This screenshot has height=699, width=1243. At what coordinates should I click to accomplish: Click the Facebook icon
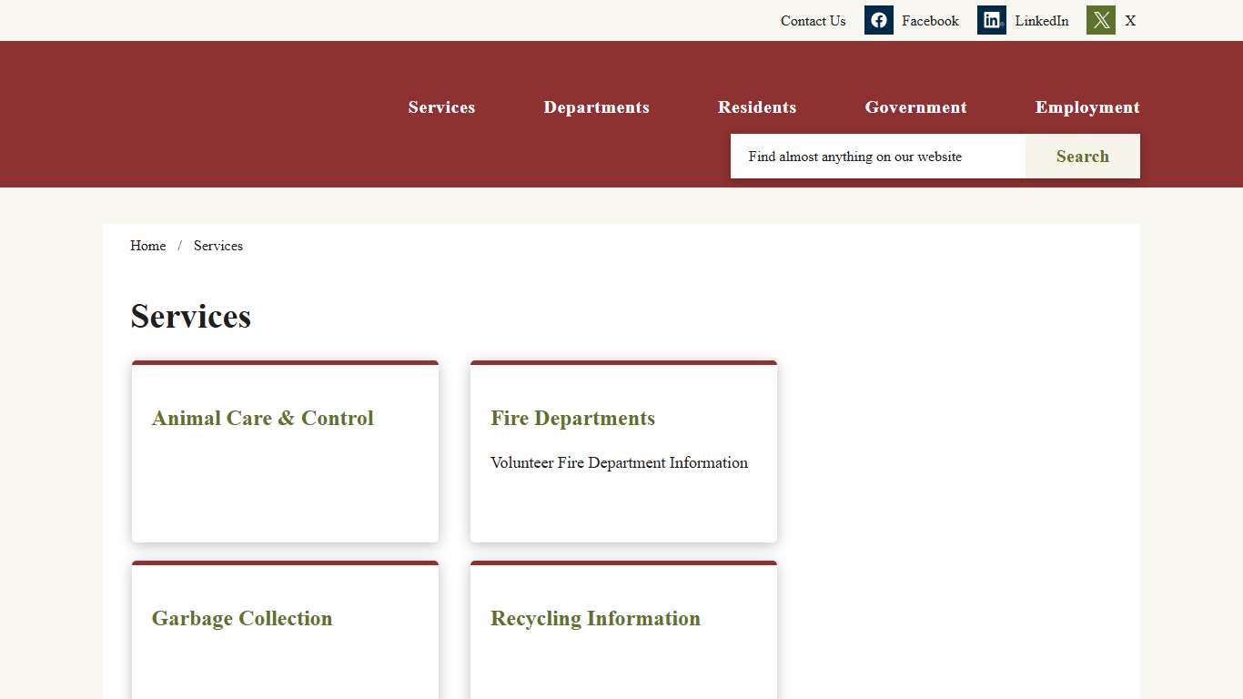pos(878,20)
